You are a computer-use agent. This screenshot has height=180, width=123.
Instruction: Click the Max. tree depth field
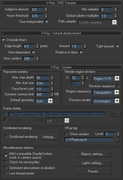(42, 78)
